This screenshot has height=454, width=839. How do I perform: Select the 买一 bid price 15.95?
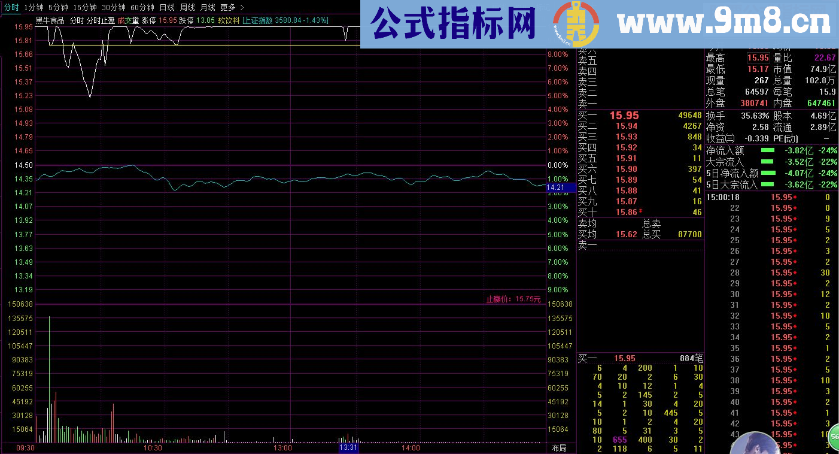tap(625, 115)
